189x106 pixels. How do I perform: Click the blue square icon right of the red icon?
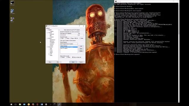(x=42, y=105)
